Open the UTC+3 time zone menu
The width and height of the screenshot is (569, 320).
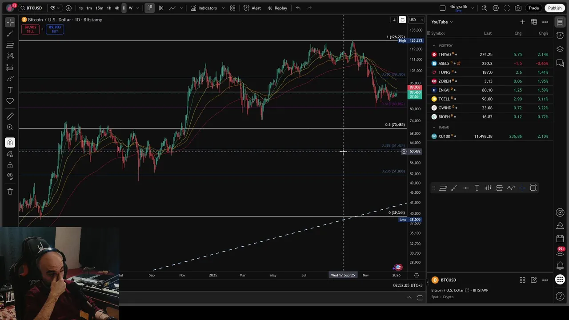pos(408,285)
